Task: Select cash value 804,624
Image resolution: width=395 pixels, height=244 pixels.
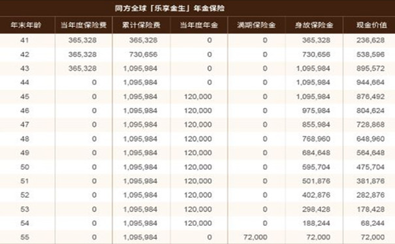Action: pyautogui.click(x=371, y=111)
